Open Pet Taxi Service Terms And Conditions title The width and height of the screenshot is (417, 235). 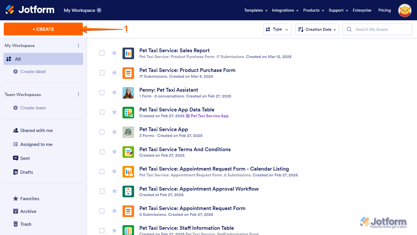point(185,149)
